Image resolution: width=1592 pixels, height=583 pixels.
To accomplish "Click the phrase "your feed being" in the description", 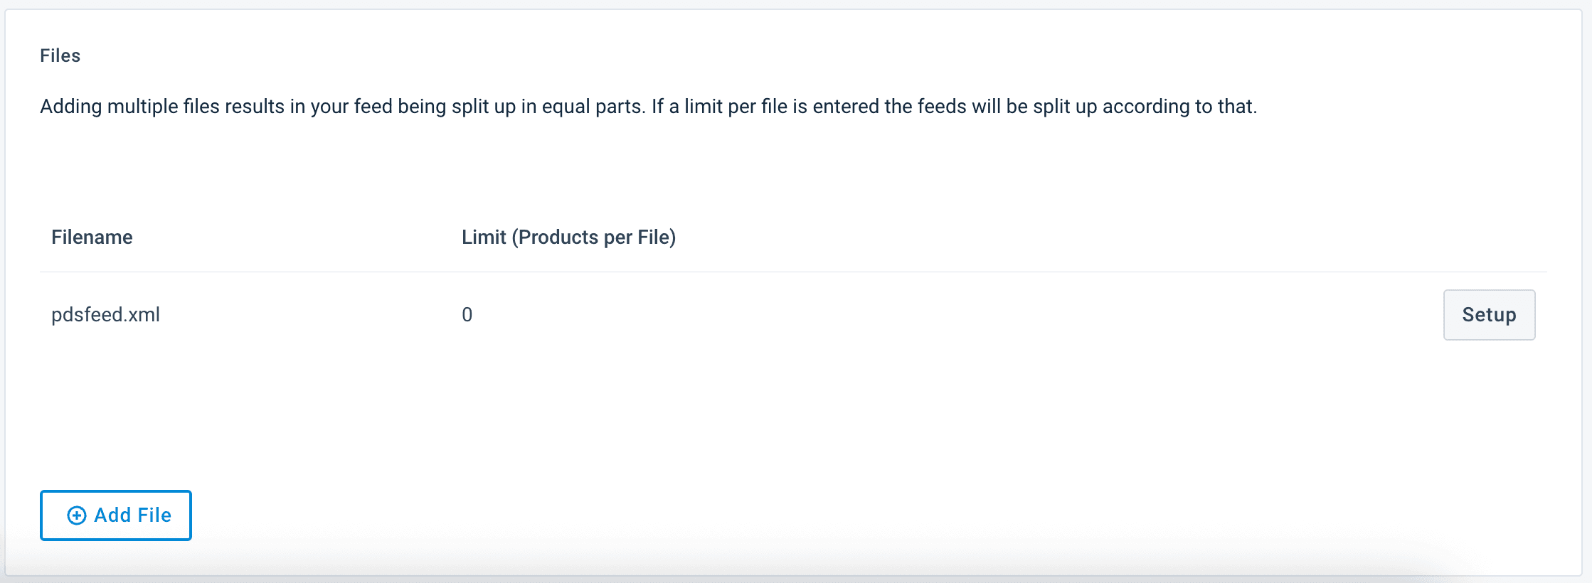I will (368, 107).
